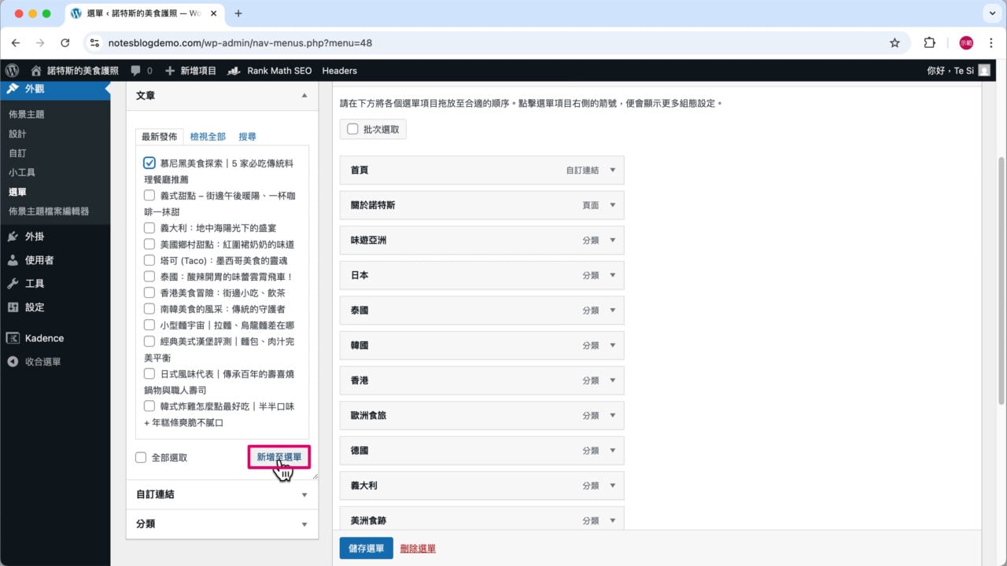This screenshot has height=566, width=1007.
Task: Click the browser extensions puzzle icon
Action: 929,43
